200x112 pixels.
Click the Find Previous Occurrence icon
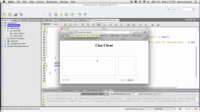[x=88, y=25]
